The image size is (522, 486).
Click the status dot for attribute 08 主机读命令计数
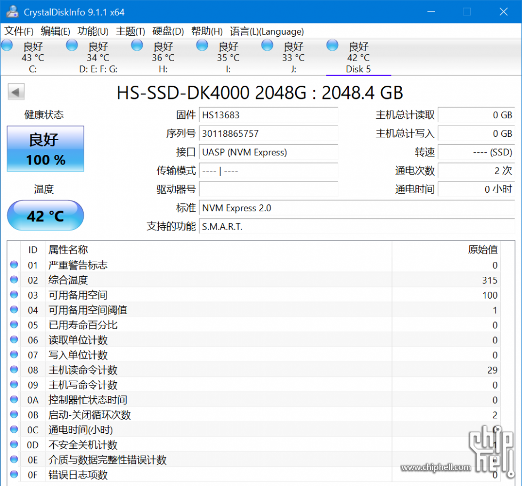[14, 369]
